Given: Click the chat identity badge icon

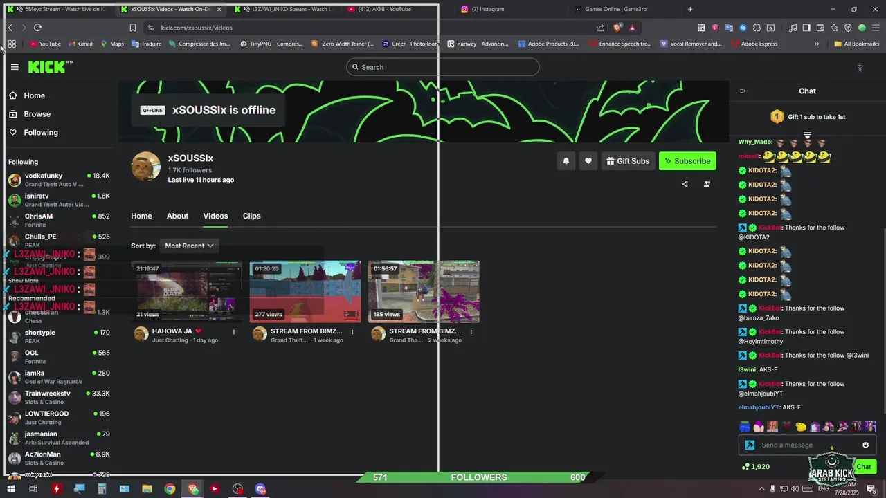Looking at the screenshot, I should 750,445.
